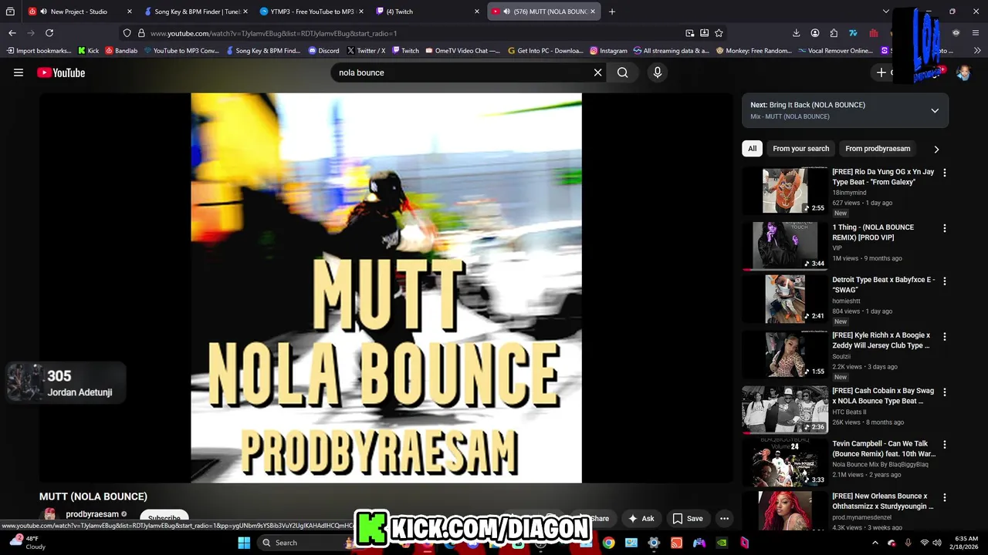Screen dimensions: 988x555
Task: Open options for 'Detroit Type Beat x Babyfxce E'
Action: [944, 281]
